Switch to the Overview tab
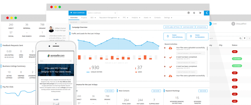Screen dimensions: 251x105 coord(74,18)
